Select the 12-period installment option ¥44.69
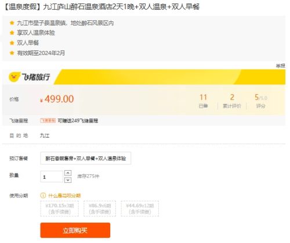 pos(140,209)
